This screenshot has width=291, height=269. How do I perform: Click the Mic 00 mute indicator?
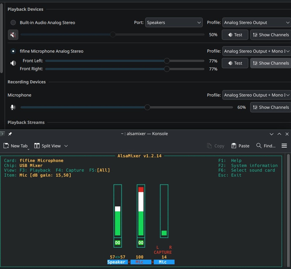click(x=141, y=243)
